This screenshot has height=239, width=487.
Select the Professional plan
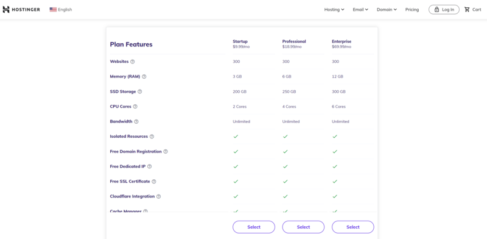click(303, 227)
